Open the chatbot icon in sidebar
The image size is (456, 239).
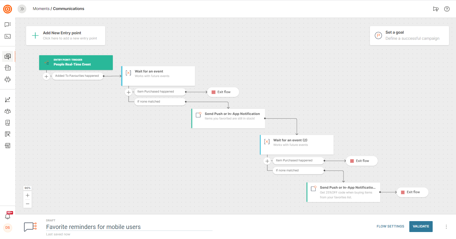coord(8,79)
